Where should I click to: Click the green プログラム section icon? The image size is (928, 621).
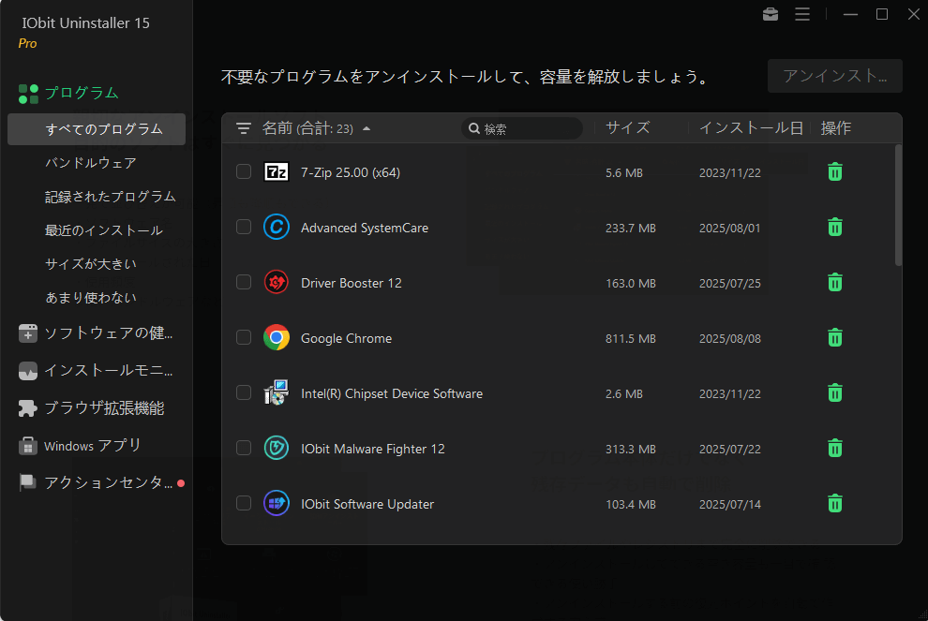tap(28, 94)
